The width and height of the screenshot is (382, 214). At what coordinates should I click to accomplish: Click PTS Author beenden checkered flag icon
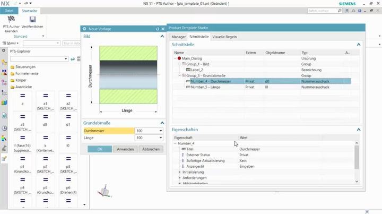click(x=11, y=20)
